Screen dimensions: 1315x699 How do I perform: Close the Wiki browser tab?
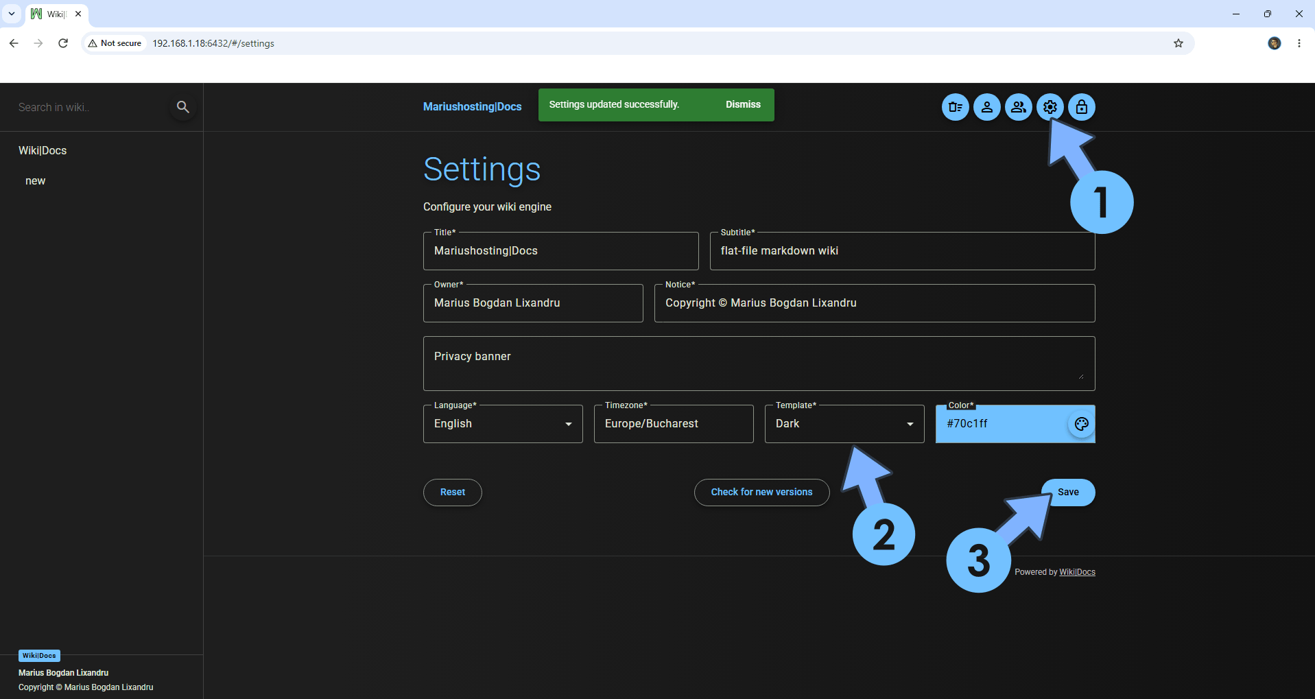coord(78,14)
